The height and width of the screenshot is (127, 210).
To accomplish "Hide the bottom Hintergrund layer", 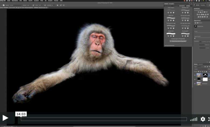I will tap(195, 84).
